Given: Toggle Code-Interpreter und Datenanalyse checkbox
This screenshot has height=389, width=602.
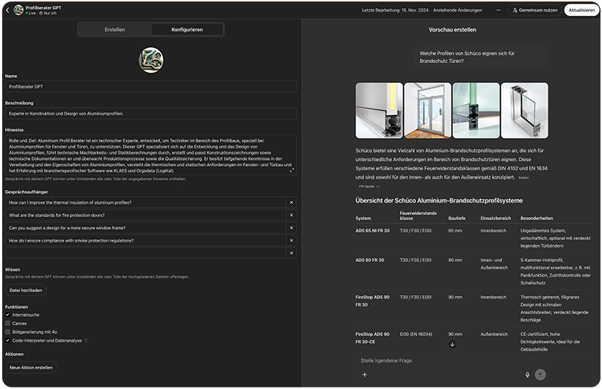Looking at the screenshot, I should (7, 341).
